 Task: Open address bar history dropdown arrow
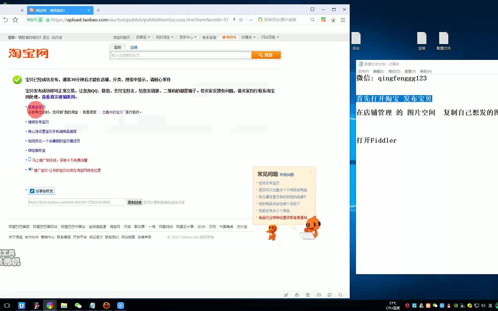coord(251,20)
